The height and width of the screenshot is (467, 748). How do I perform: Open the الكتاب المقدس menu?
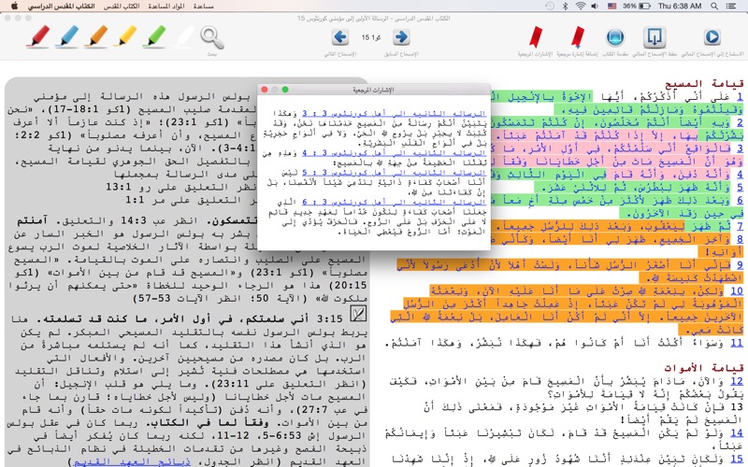click(x=122, y=7)
